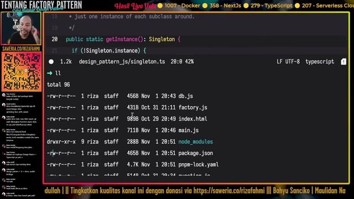Click the 279 - TypeScript vote result
Screen dimensions: 354x199
272,6
